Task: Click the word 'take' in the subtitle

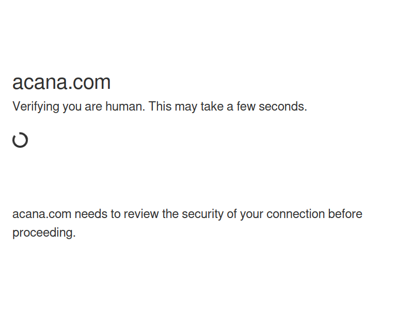Action: (x=212, y=106)
